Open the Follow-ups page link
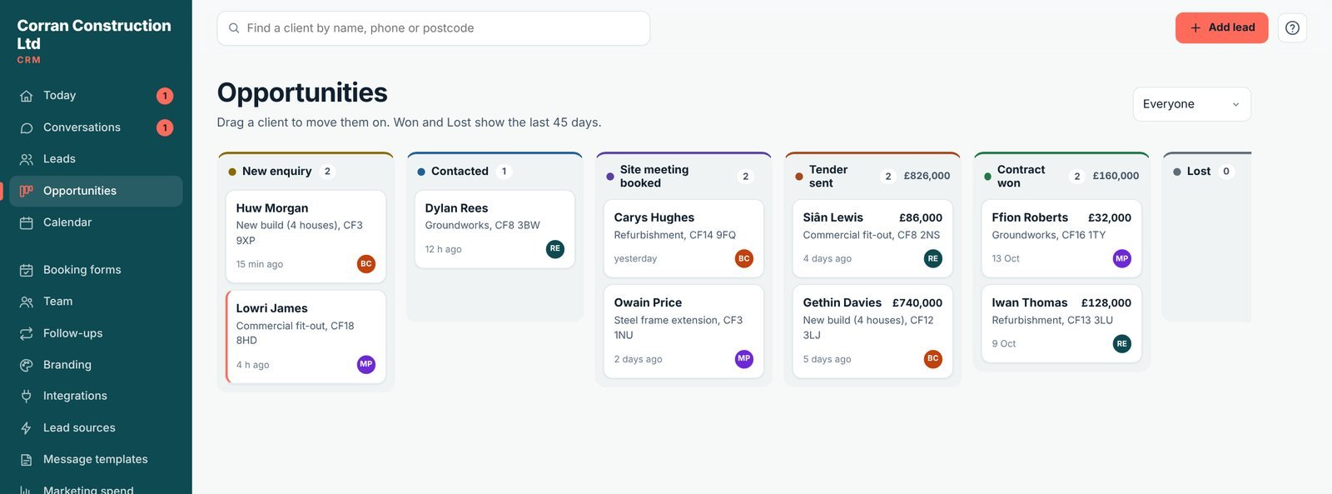Viewport: 1332px width, 494px height. point(96,333)
